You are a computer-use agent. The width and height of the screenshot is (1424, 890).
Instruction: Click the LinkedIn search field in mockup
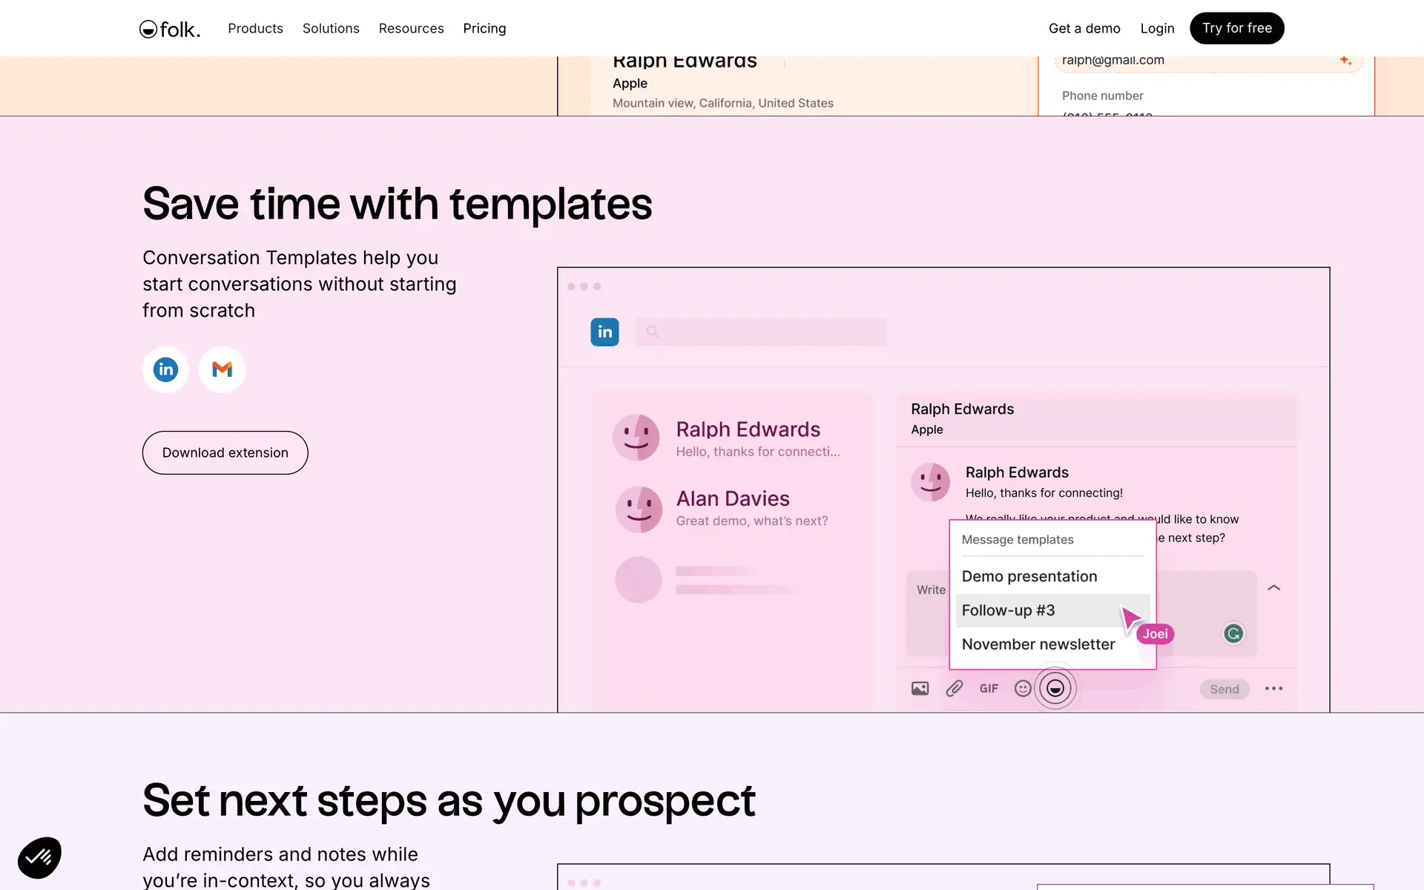pos(760,332)
